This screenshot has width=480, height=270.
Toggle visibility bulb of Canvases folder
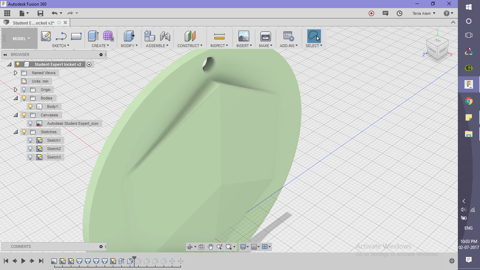24,115
